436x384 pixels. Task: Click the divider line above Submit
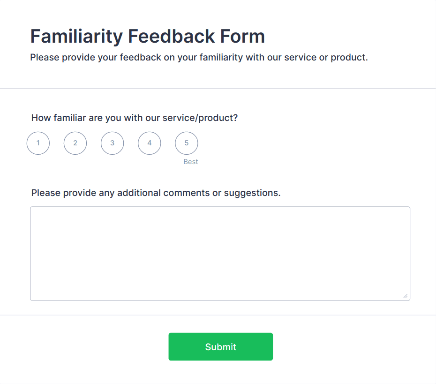click(x=218, y=315)
